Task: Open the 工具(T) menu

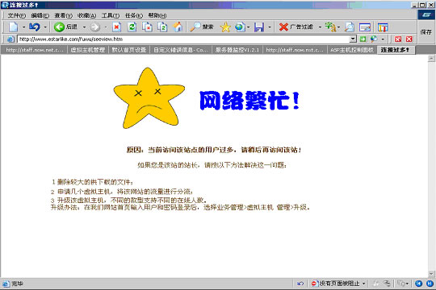Action: tap(110, 15)
